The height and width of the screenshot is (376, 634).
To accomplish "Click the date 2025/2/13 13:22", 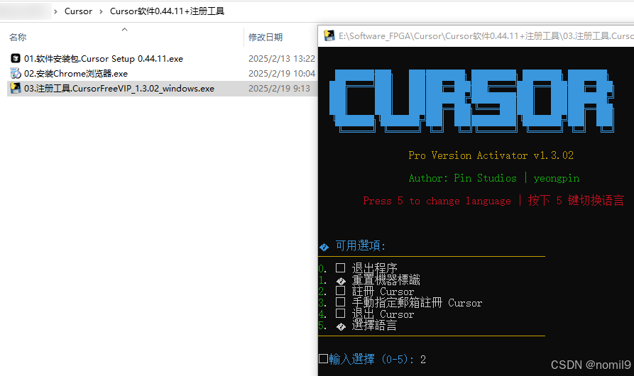I will 281,59.
